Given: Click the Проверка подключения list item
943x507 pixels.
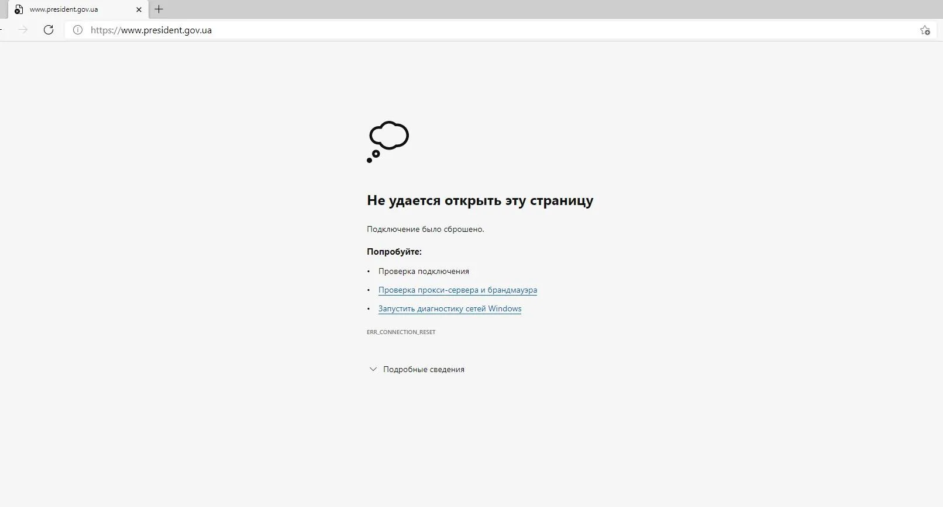Looking at the screenshot, I should [x=424, y=272].
